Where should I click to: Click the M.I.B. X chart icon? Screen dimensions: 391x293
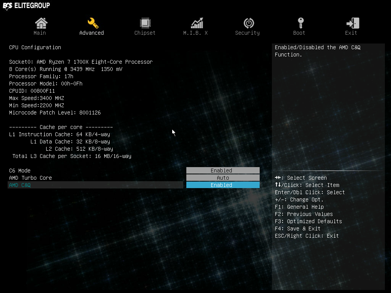pos(197,23)
